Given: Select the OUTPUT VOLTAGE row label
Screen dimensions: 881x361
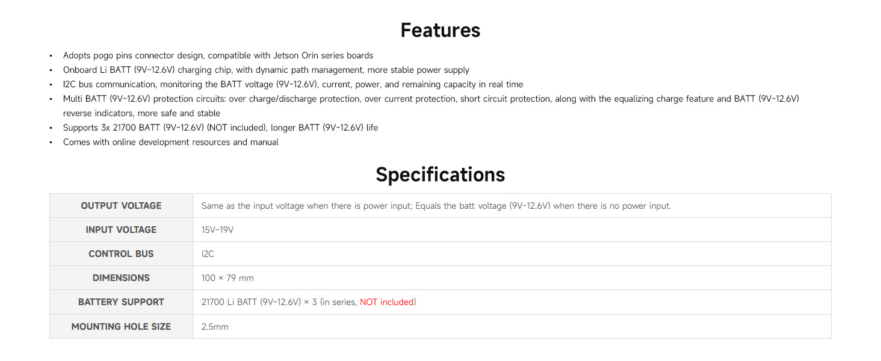Looking at the screenshot, I should (x=121, y=206).
